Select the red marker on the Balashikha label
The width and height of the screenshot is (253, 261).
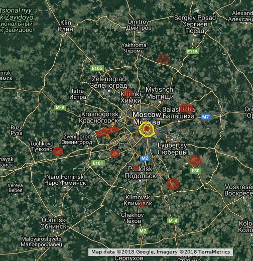186,108
